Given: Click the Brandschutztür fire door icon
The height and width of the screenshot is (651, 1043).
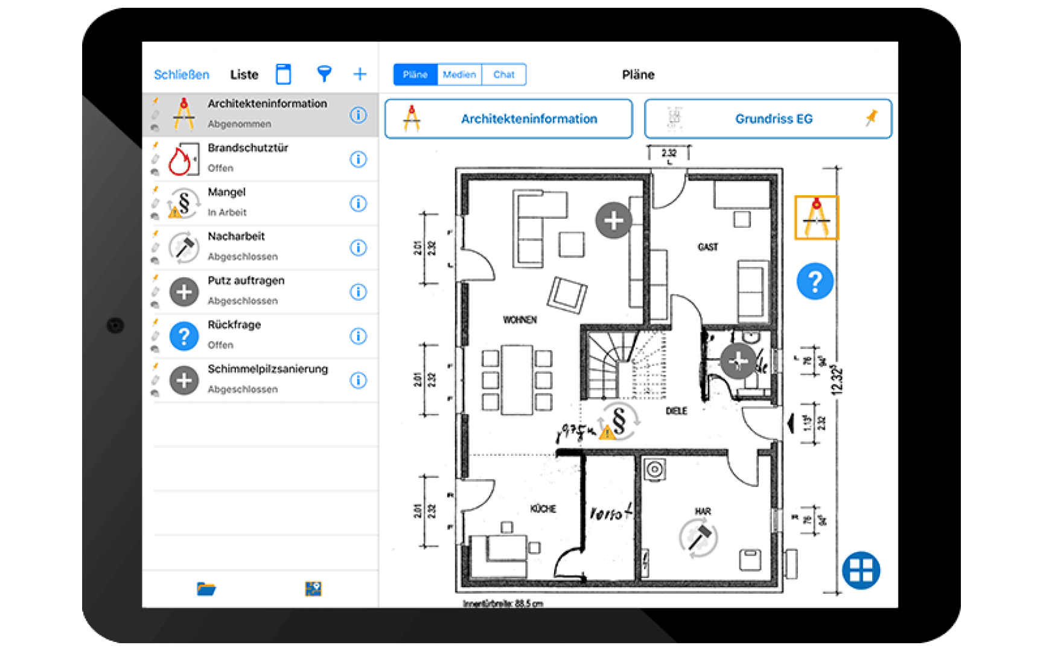Looking at the screenshot, I should pos(184,158).
